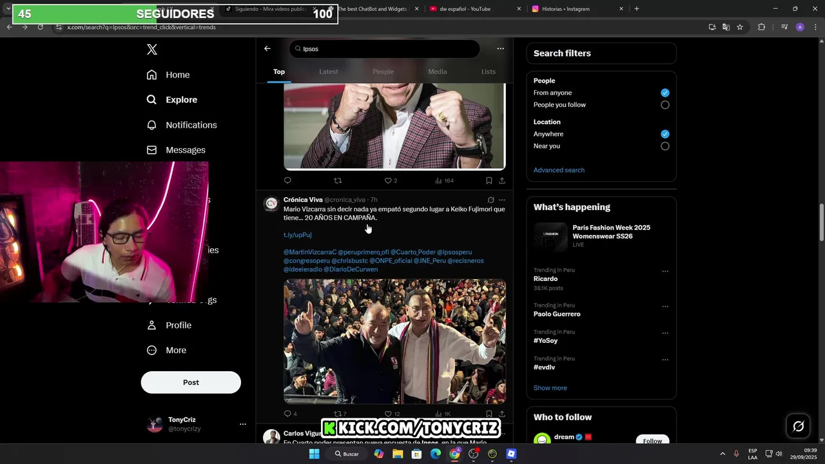
Task: Select People you follow radio option
Action: click(x=665, y=105)
